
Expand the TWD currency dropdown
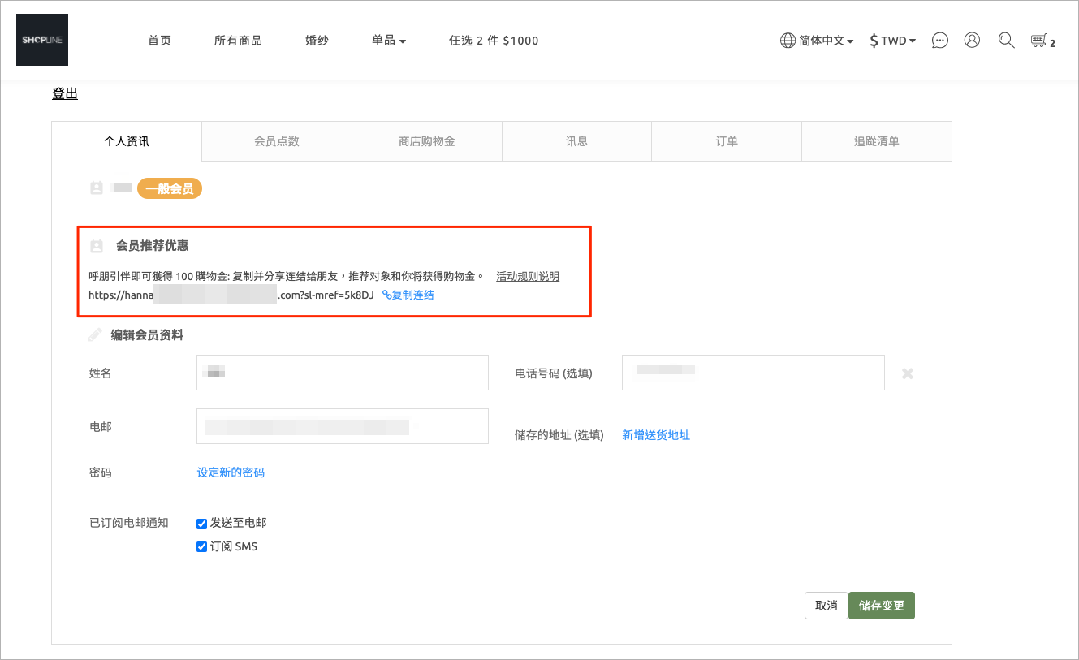[x=892, y=41]
